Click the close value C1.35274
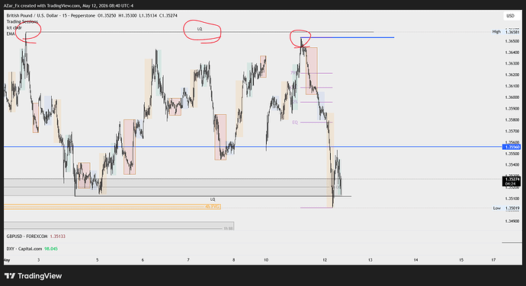Image resolution: width=526 pixels, height=286 pixels. click(168, 15)
